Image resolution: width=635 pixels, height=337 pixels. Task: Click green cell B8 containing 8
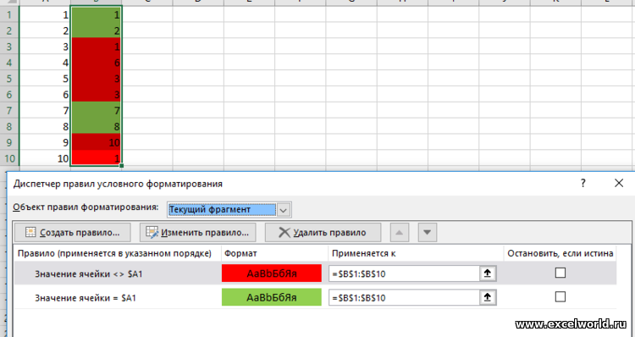(96, 126)
